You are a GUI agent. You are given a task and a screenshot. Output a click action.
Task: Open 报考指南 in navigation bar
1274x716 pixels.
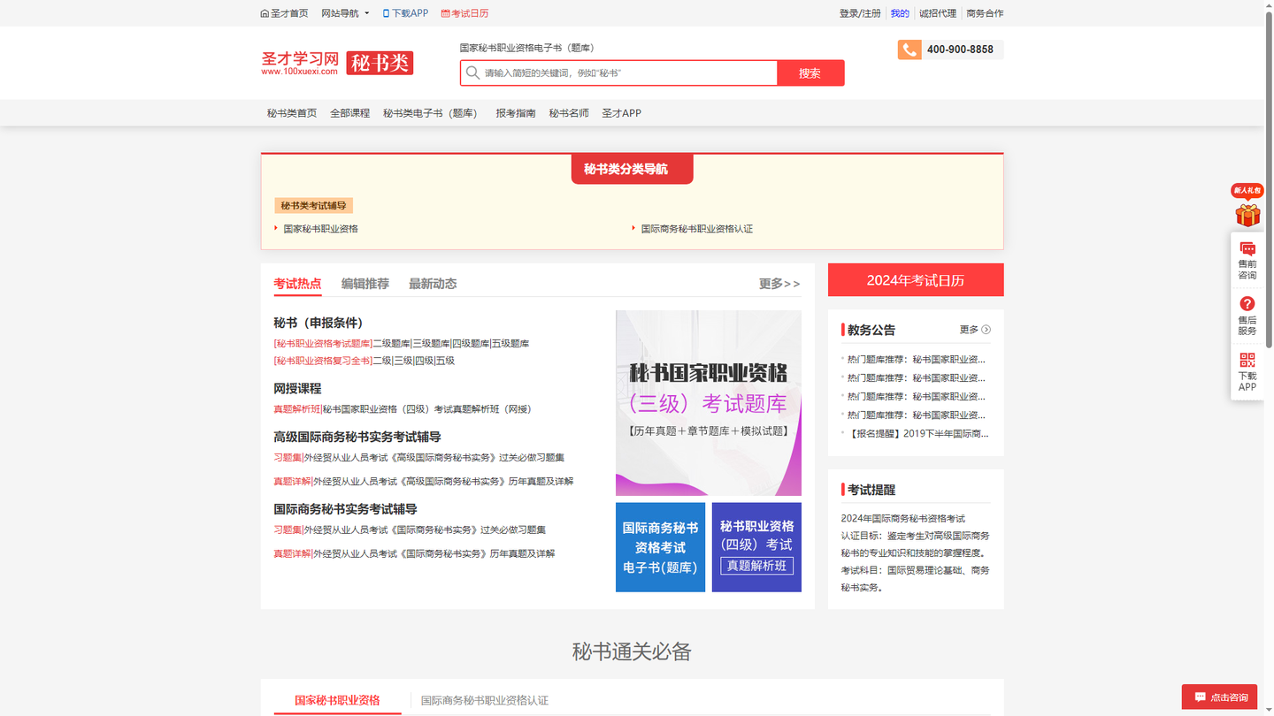(x=516, y=113)
